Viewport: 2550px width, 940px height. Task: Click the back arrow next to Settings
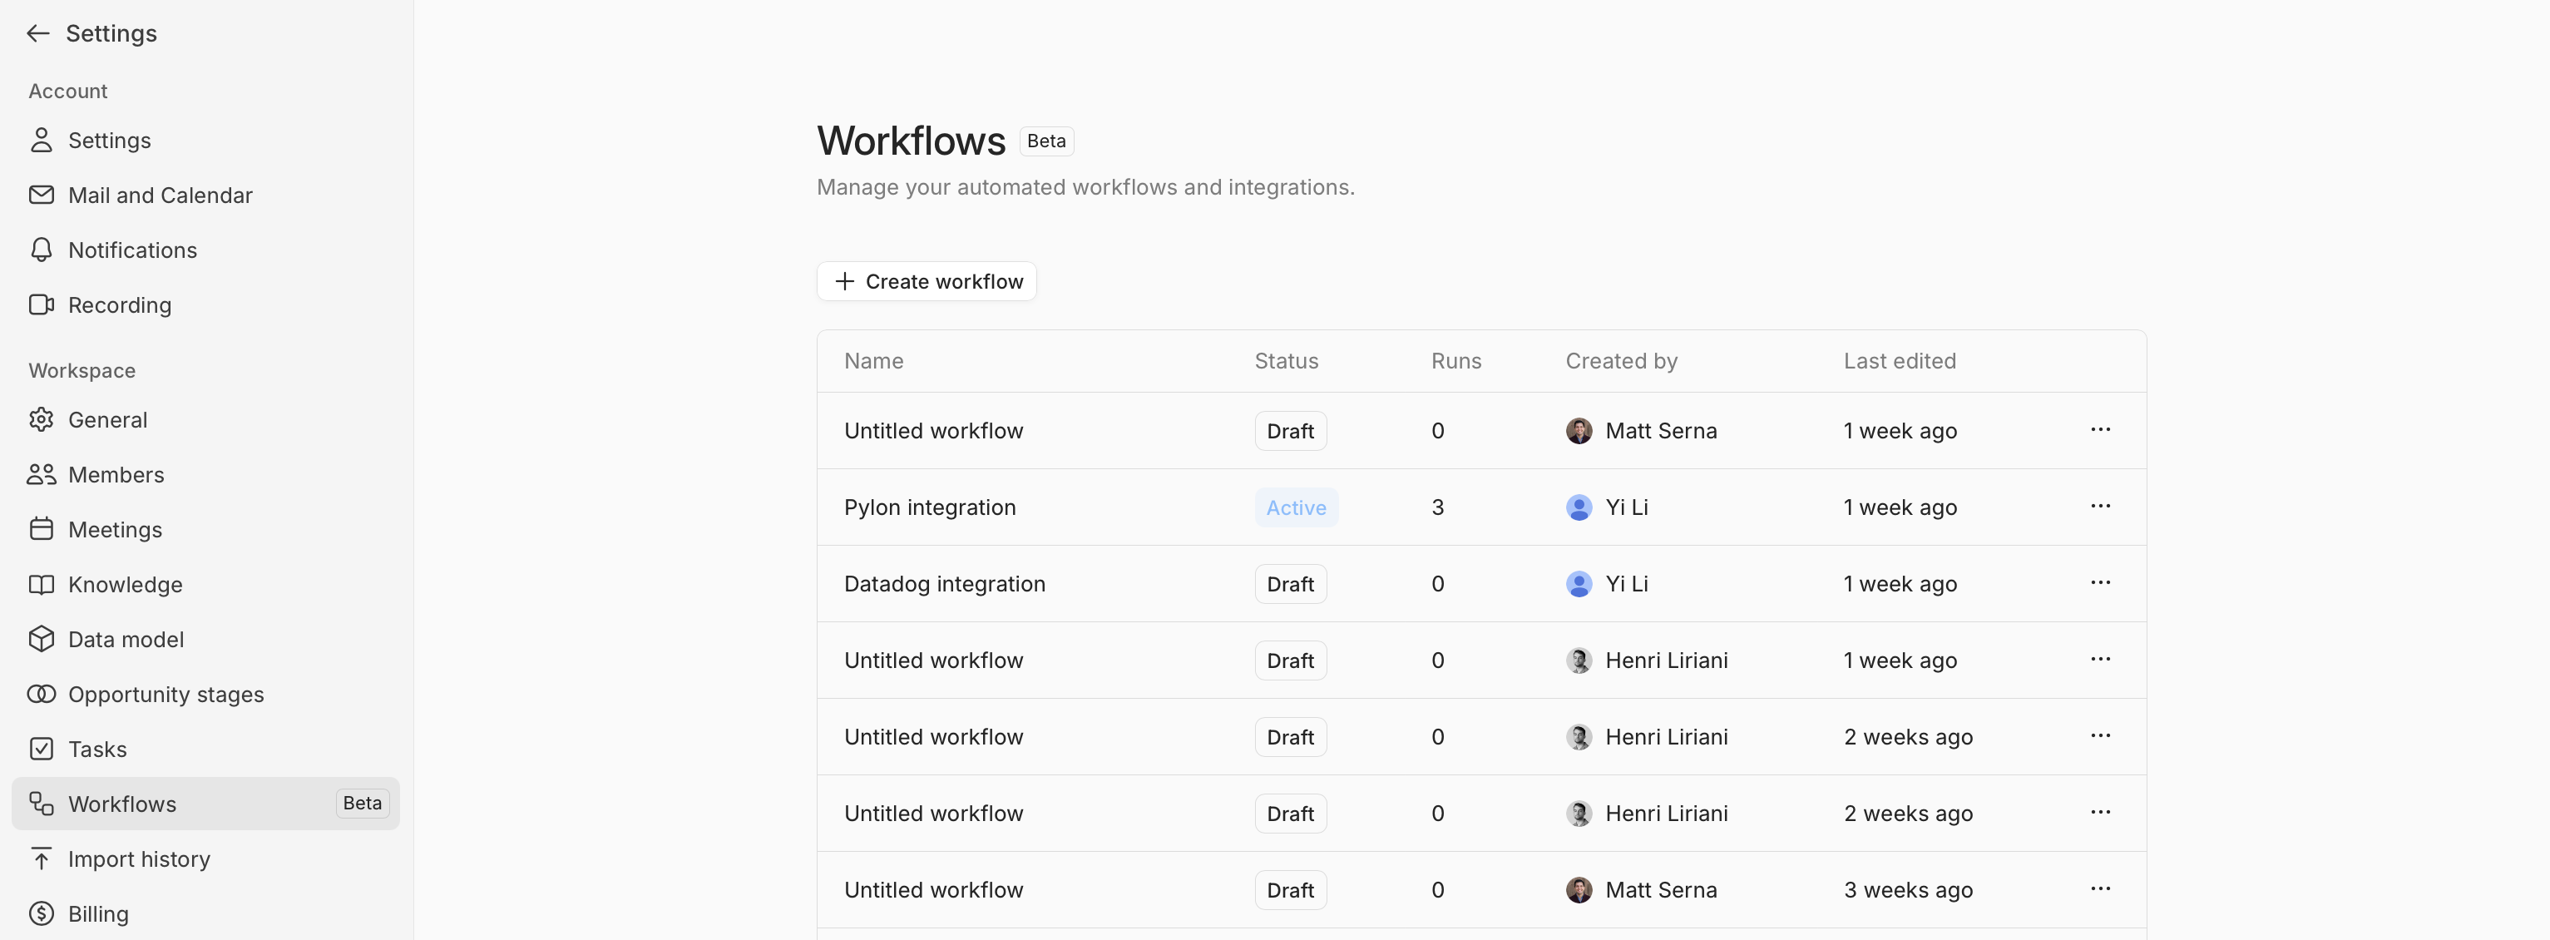(37, 33)
